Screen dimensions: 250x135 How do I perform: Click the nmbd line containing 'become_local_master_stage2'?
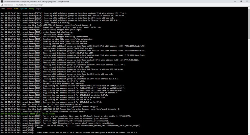click(70, 125)
